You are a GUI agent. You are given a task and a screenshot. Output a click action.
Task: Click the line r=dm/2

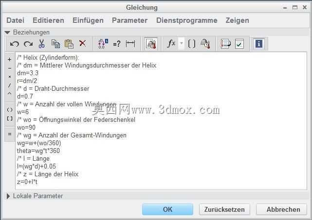27,81
